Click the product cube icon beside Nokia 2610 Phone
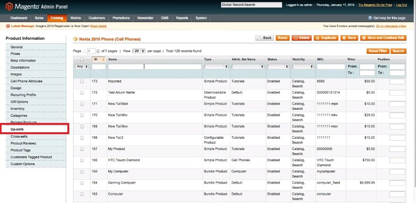 pyautogui.click(x=75, y=39)
